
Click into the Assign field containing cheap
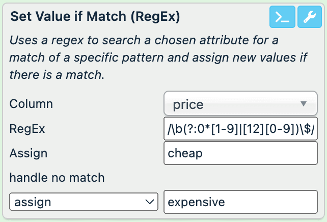click(x=240, y=153)
